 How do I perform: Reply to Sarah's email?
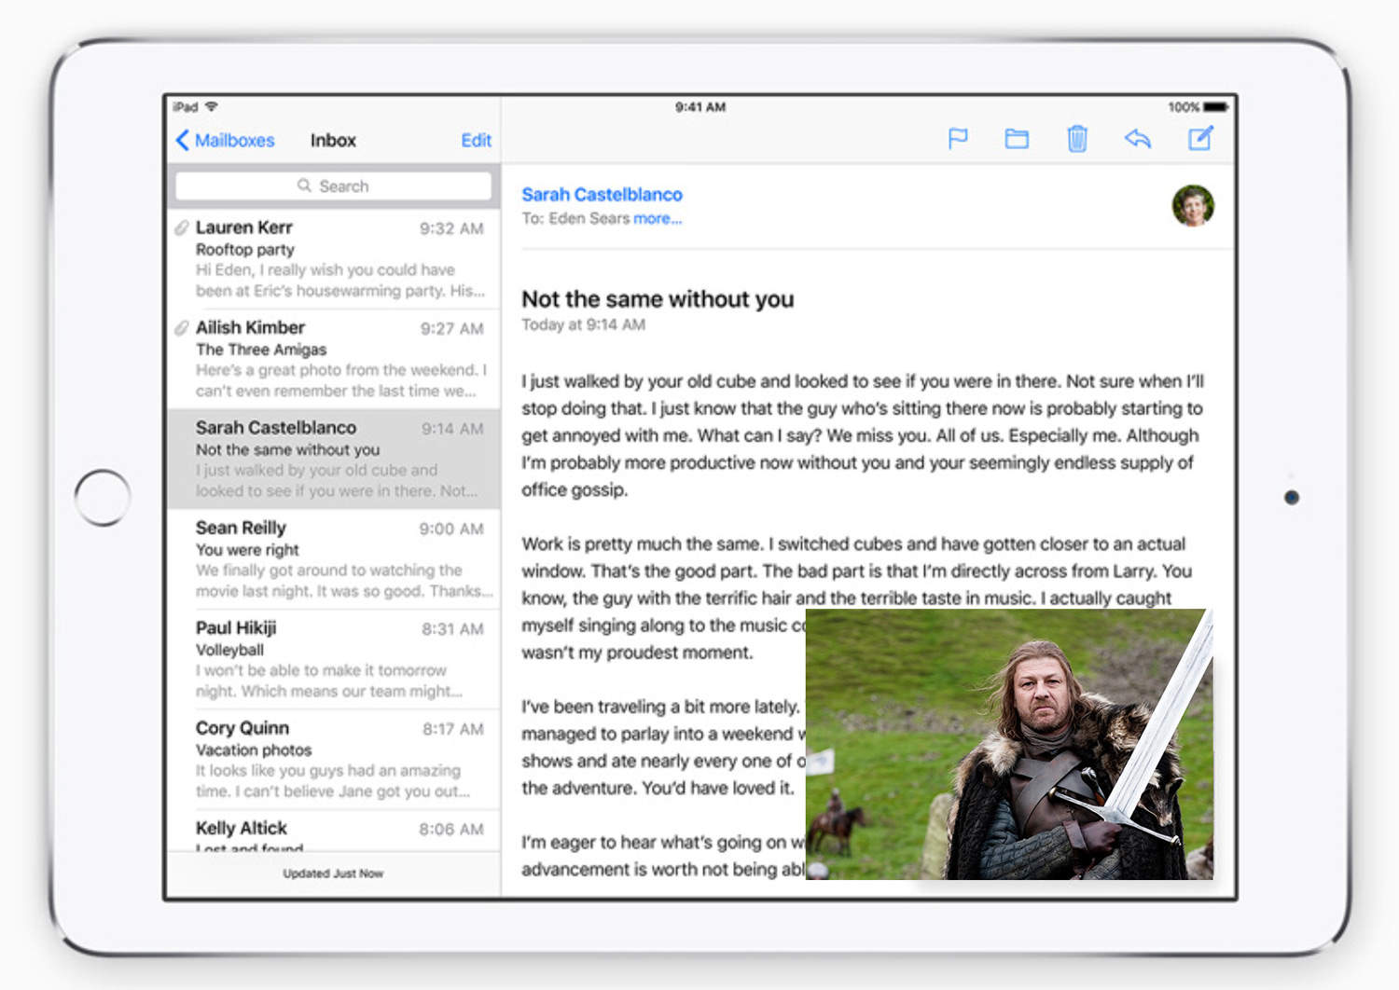point(1138,138)
